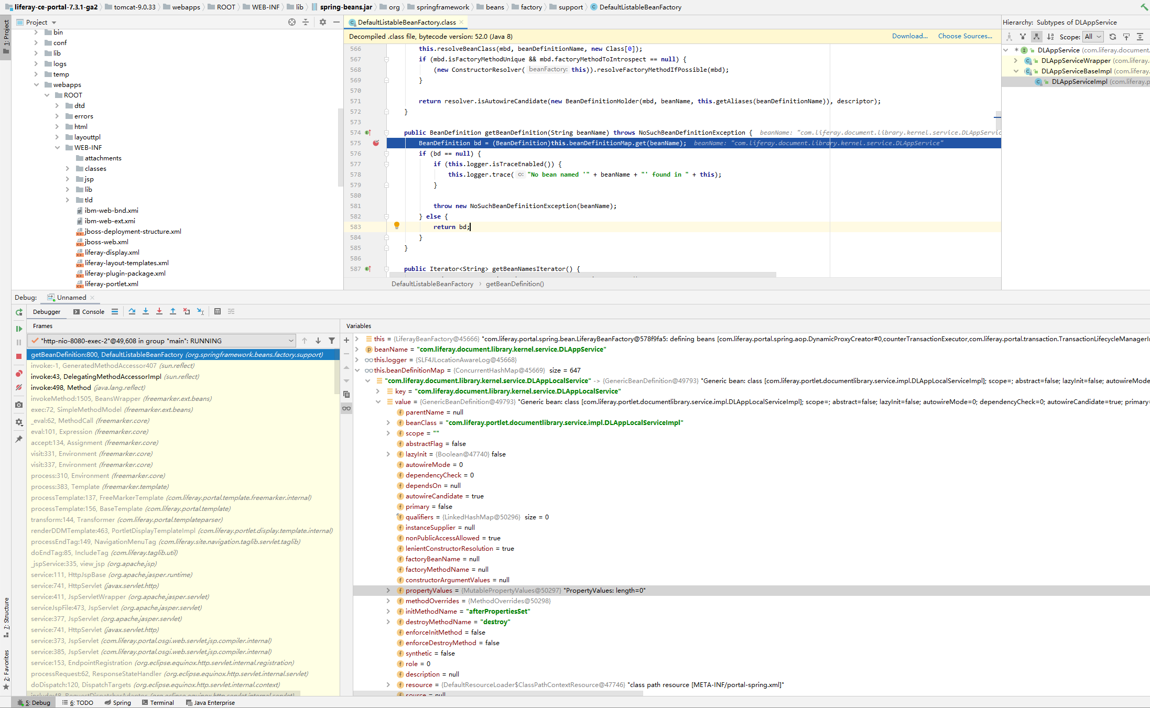The width and height of the screenshot is (1150, 708).
Task: Open Project view type dropdown
Action: [41, 22]
